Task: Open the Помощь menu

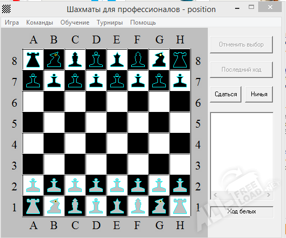Action: coord(143,22)
